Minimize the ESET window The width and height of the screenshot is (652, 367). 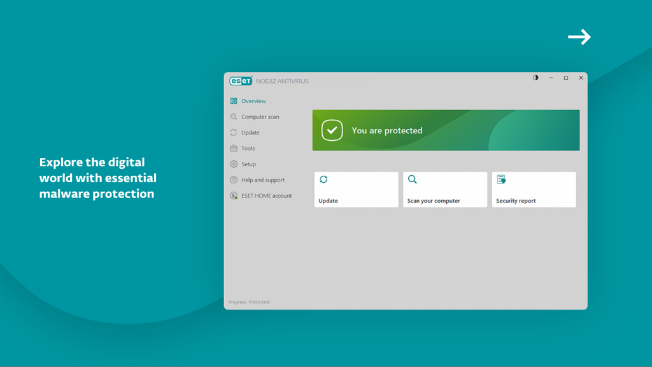pyautogui.click(x=551, y=78)
